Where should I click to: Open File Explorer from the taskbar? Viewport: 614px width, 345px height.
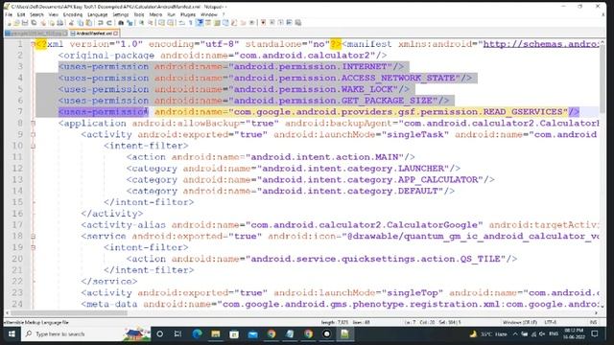click(215, 334)
